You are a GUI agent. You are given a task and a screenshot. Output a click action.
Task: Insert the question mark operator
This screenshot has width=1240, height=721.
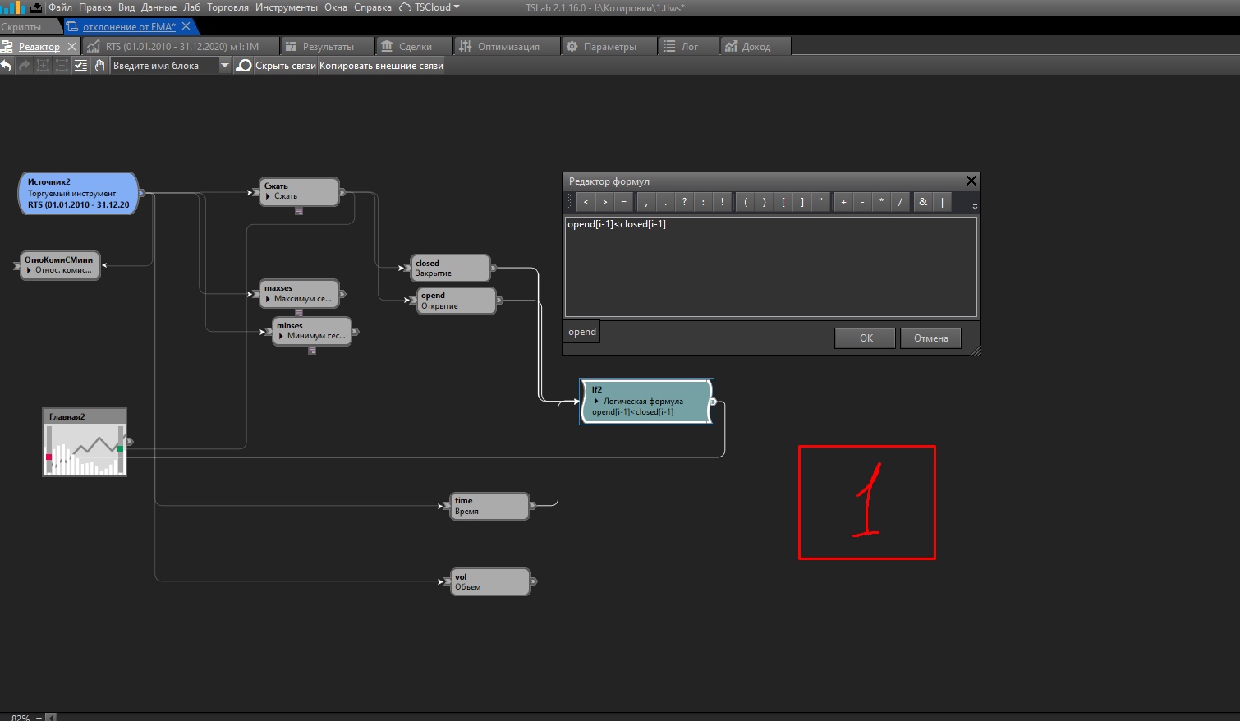pyautogui.click(x=684, y=202)
